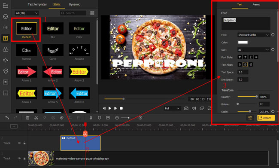
Task: Step to previous frame
Action: [x=104, y=108]
